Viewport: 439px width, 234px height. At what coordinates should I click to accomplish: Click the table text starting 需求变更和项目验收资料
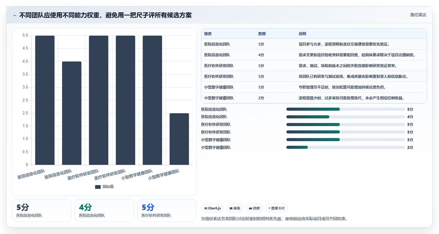coord(357,55)
